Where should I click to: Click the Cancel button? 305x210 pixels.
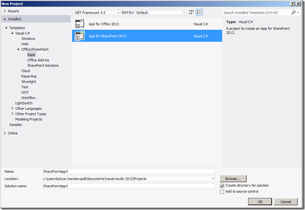click(285, 202)
